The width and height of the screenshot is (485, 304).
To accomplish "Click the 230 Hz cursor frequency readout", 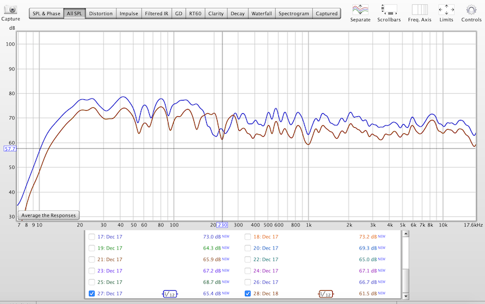I will pyautogui.click(x=222, y=225).
